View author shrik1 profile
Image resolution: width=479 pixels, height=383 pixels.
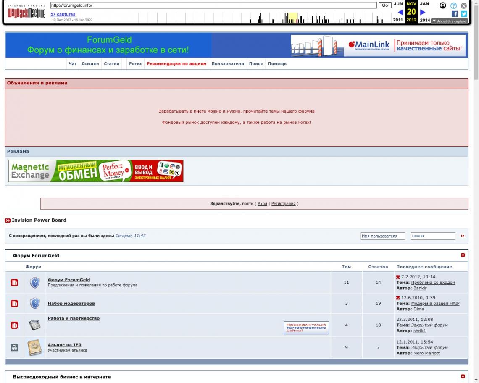pos(420,331)
